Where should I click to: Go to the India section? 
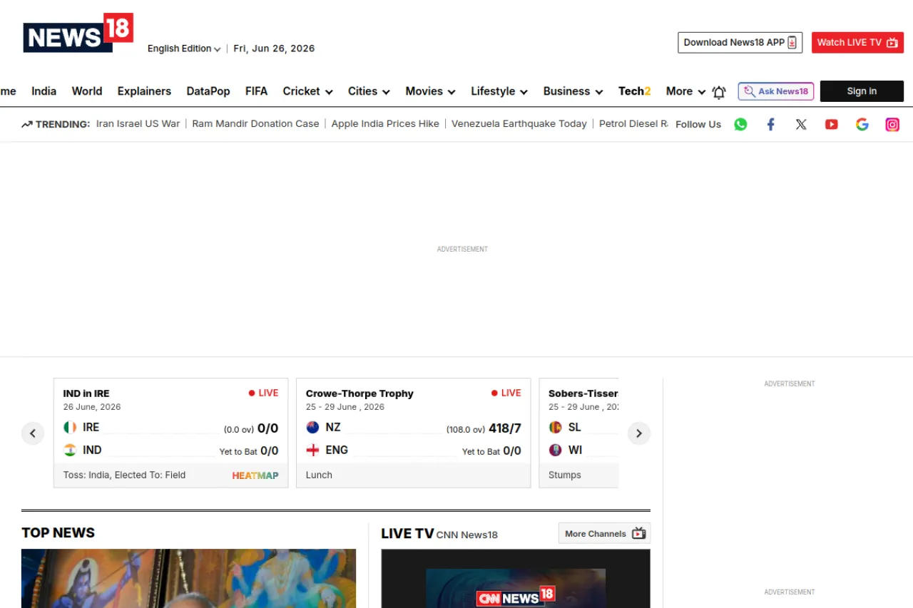(44, 91)
